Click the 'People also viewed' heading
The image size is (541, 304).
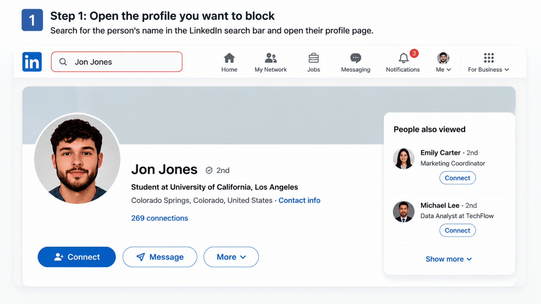tap(429, 129)
